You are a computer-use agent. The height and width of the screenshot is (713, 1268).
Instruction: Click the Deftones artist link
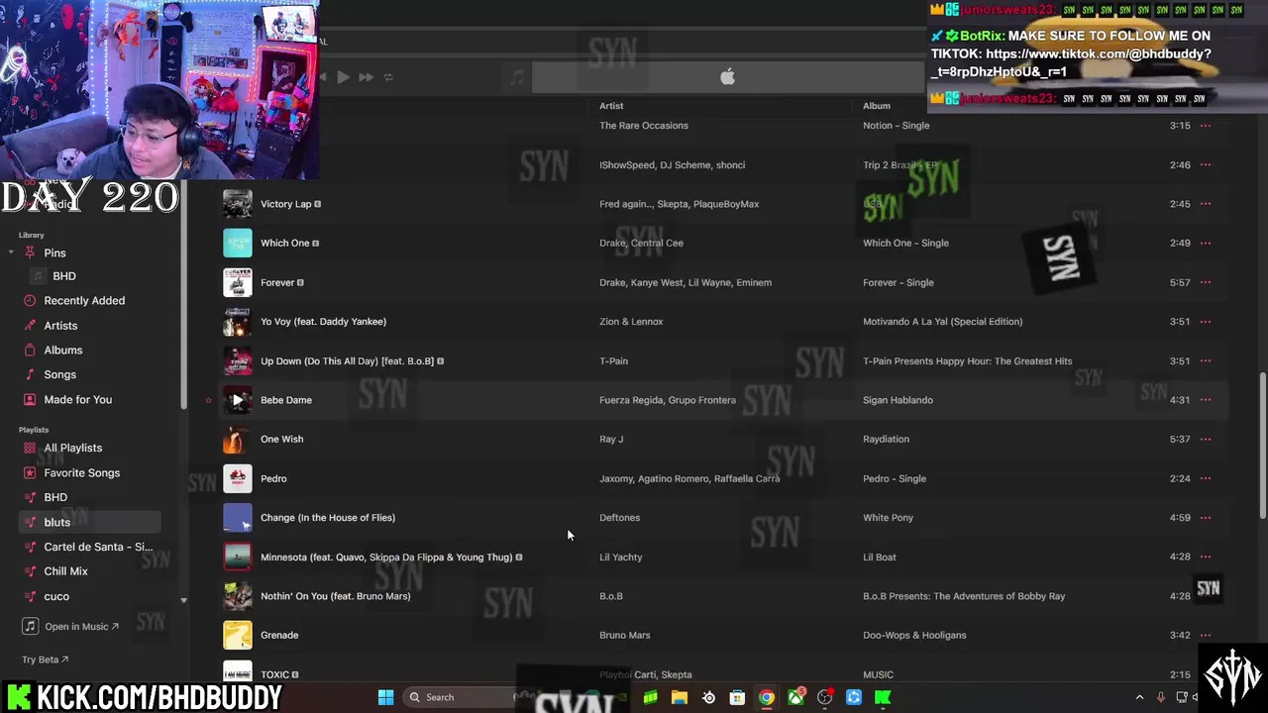619,517
